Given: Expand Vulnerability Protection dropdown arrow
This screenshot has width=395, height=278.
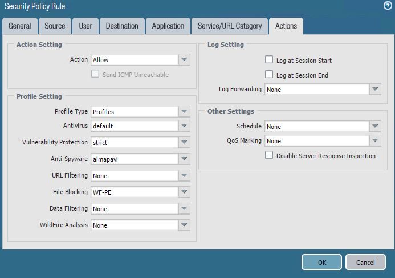Looking at the screenshot, I should click(184, 142).
